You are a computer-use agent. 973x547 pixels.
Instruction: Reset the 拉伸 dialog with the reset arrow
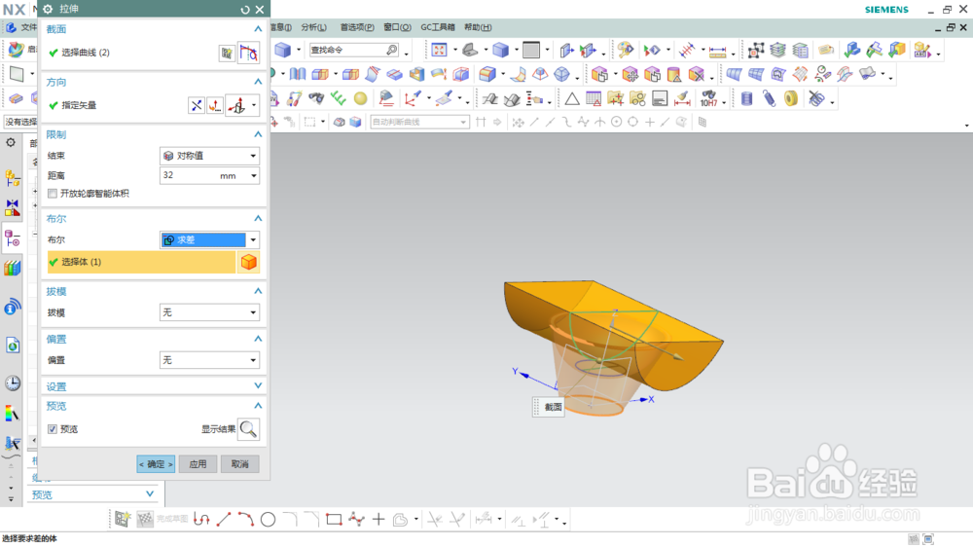(245, 10)
